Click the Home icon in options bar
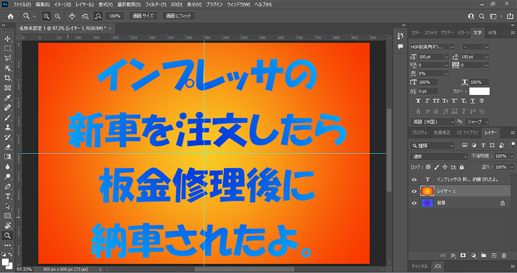This screenshot has width=517, height=273. pos(10,16)
